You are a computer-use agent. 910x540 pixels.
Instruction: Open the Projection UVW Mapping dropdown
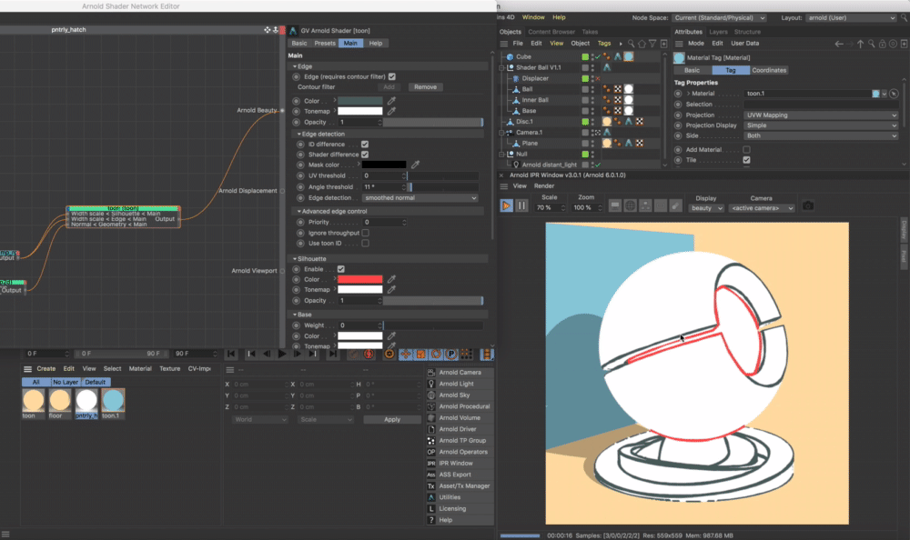(821, 115)
